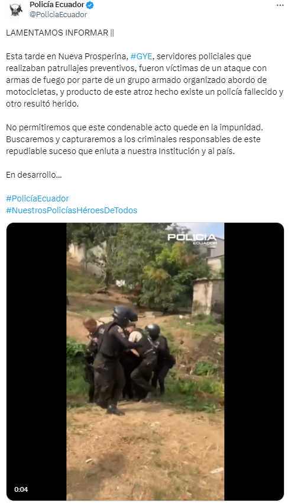Open the three-dot more options menu
Viewport: 291px width, 503px height.
[280, 5]
